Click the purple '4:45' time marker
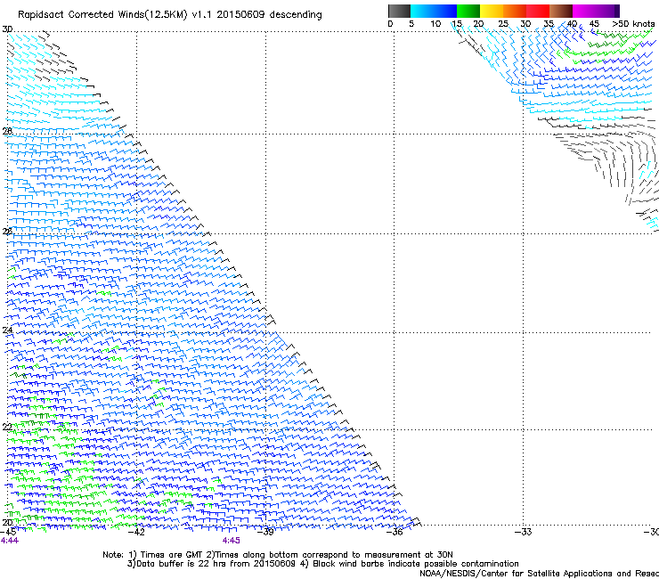Image resolution: width=659 pixels, height=579 pixels. coord(232,541)
